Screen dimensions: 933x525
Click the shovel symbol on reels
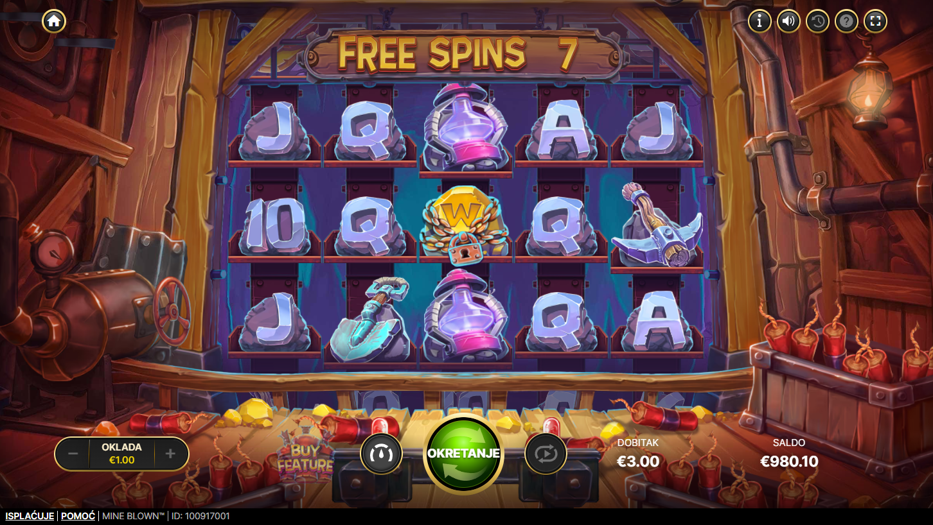(x=369, y=319)
